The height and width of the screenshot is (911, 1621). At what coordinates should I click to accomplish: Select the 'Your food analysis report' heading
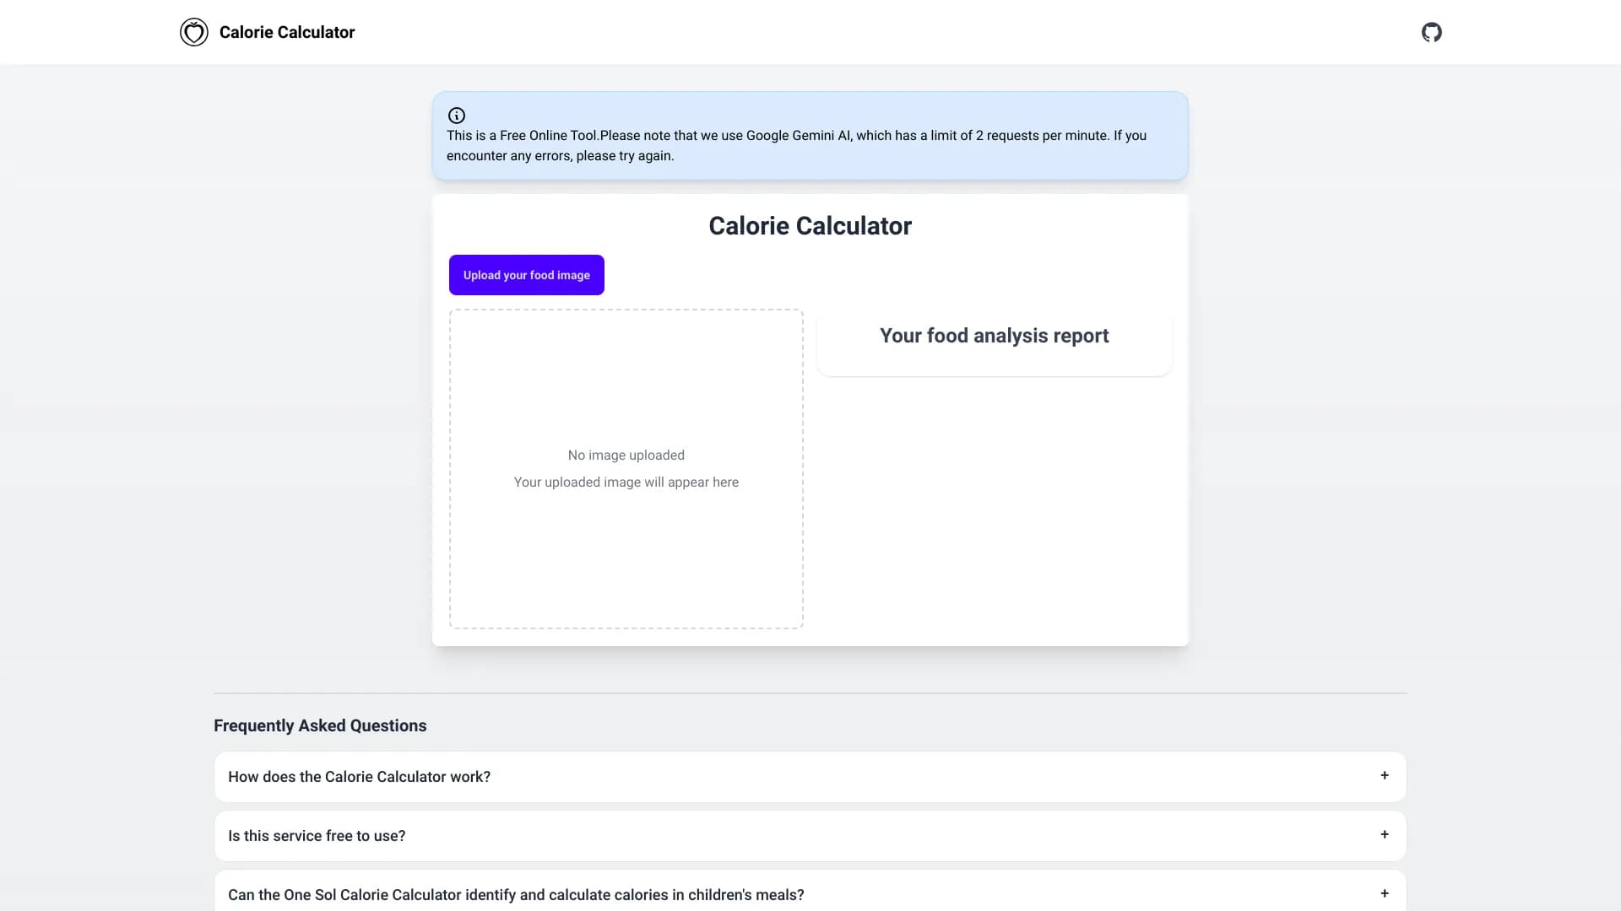pyautogui.click(x=994, y=335)
